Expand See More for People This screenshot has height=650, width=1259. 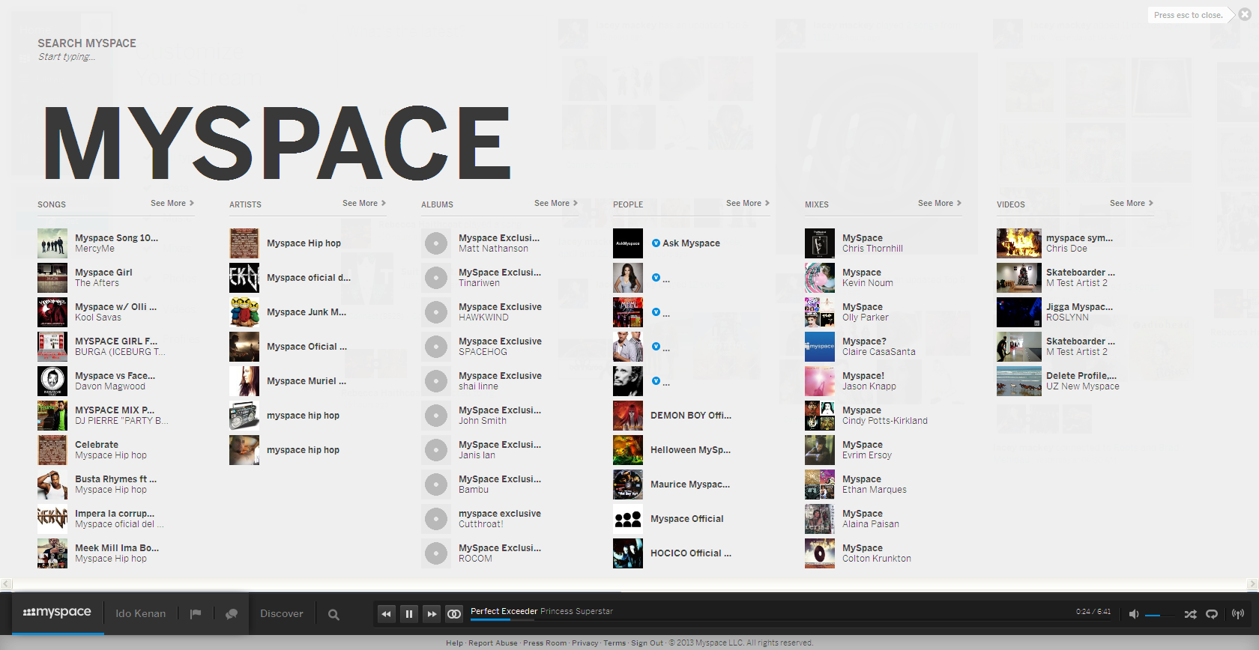[x=748, y=203]
